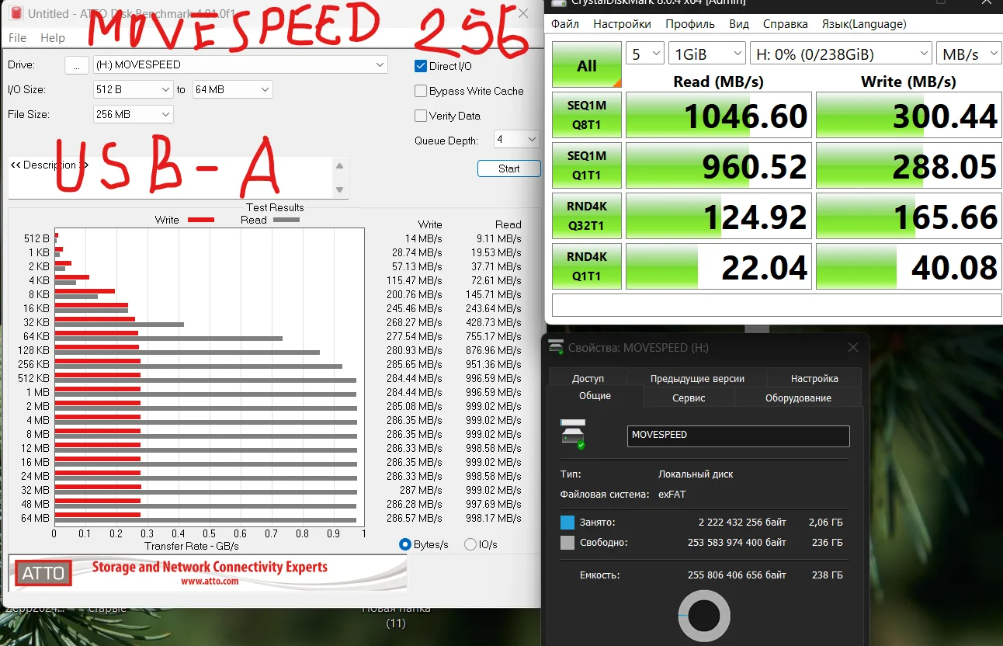Click the gray Свободно color swatch
This screenshot has width=1003, height=646.
[567, 543]
